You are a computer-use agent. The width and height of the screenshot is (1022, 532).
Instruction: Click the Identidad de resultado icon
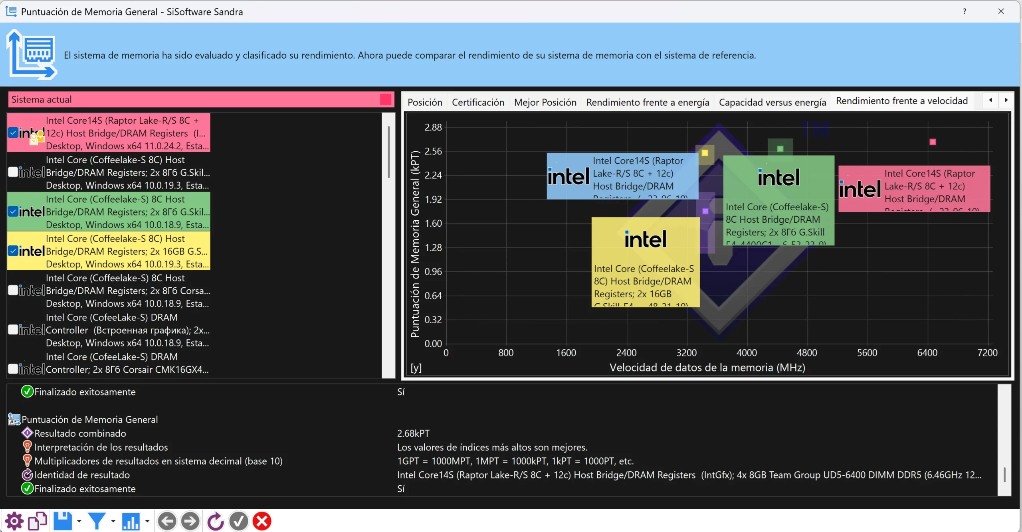pyautogui.click(x=27, y=475)
